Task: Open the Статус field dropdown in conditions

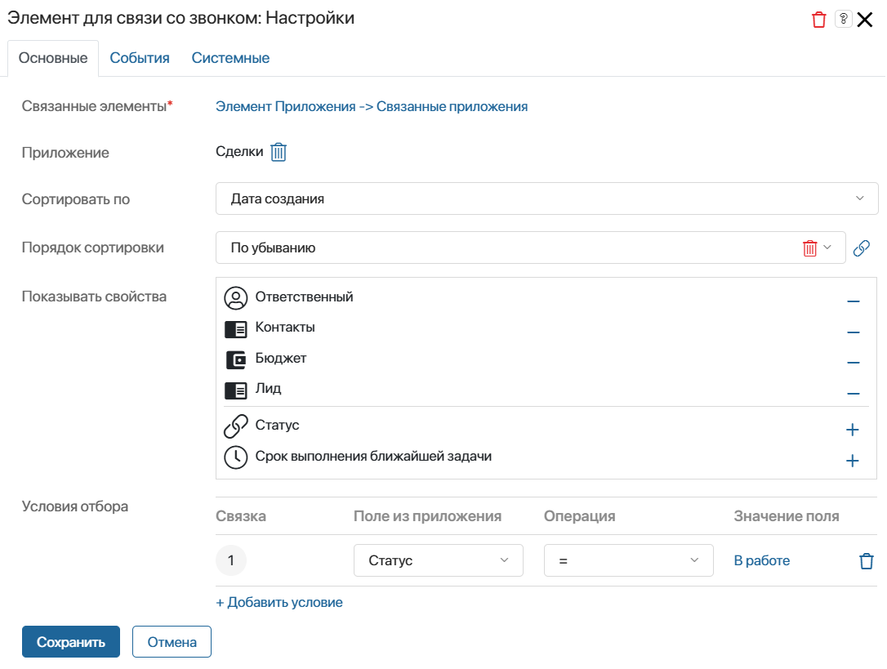Action: tap(439, 560)
